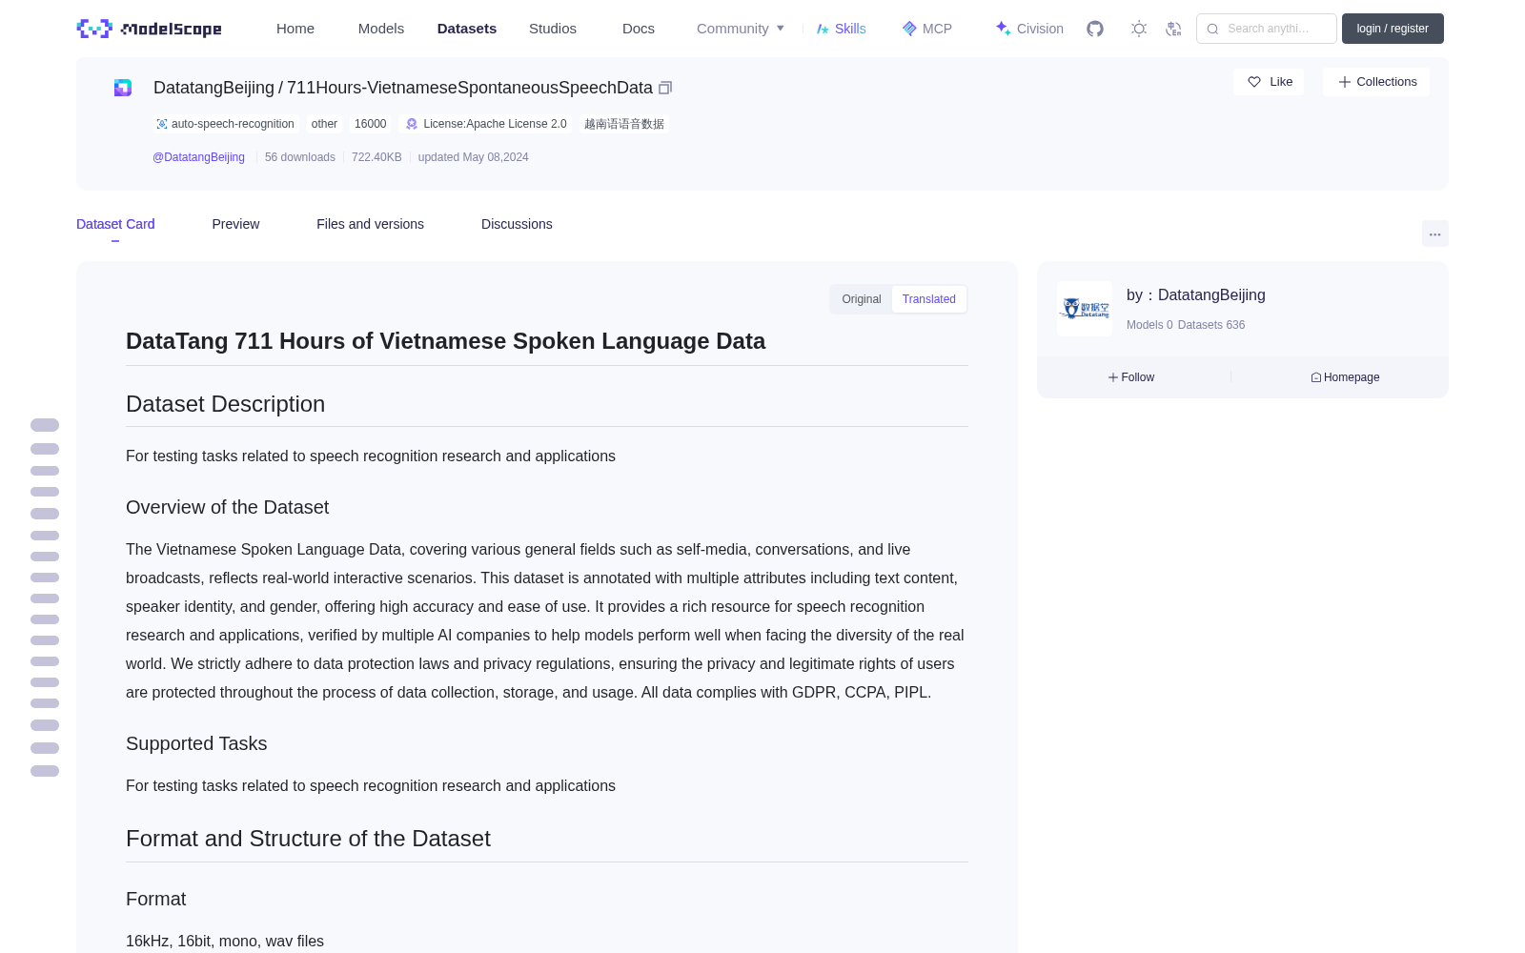Visit the publisher Homepage
Image resolution: width=1525 pixels, height=953 pixels.
point(1345,377)
